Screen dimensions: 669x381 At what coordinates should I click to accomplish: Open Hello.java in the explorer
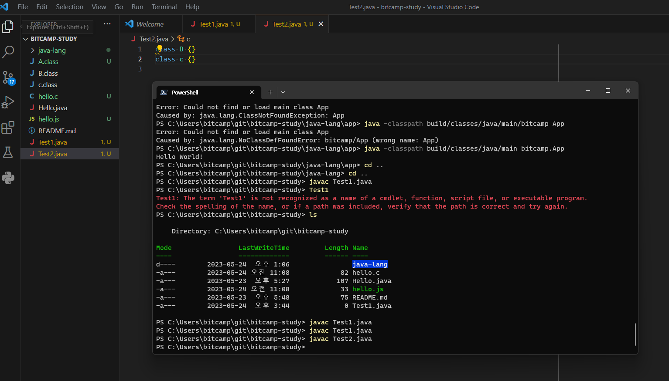click(70, 108)
